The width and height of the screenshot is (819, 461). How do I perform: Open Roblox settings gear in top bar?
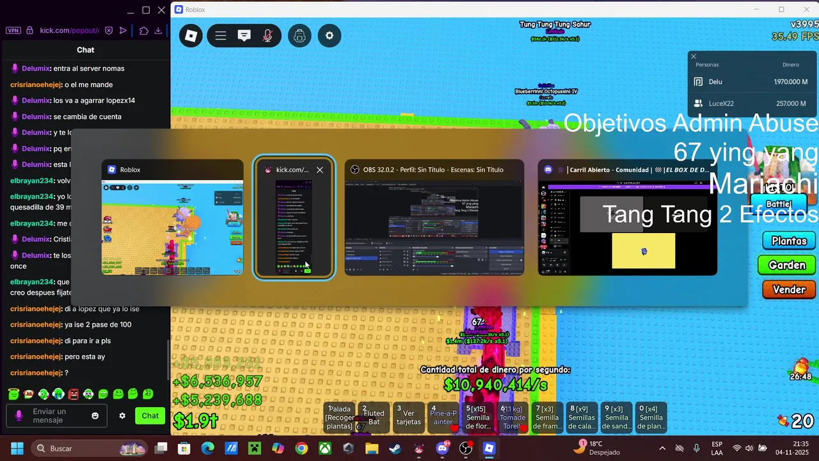point(330,36)
